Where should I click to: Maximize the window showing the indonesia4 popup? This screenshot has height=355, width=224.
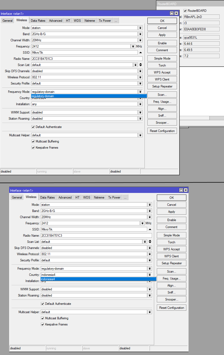(x=181, y=190)
